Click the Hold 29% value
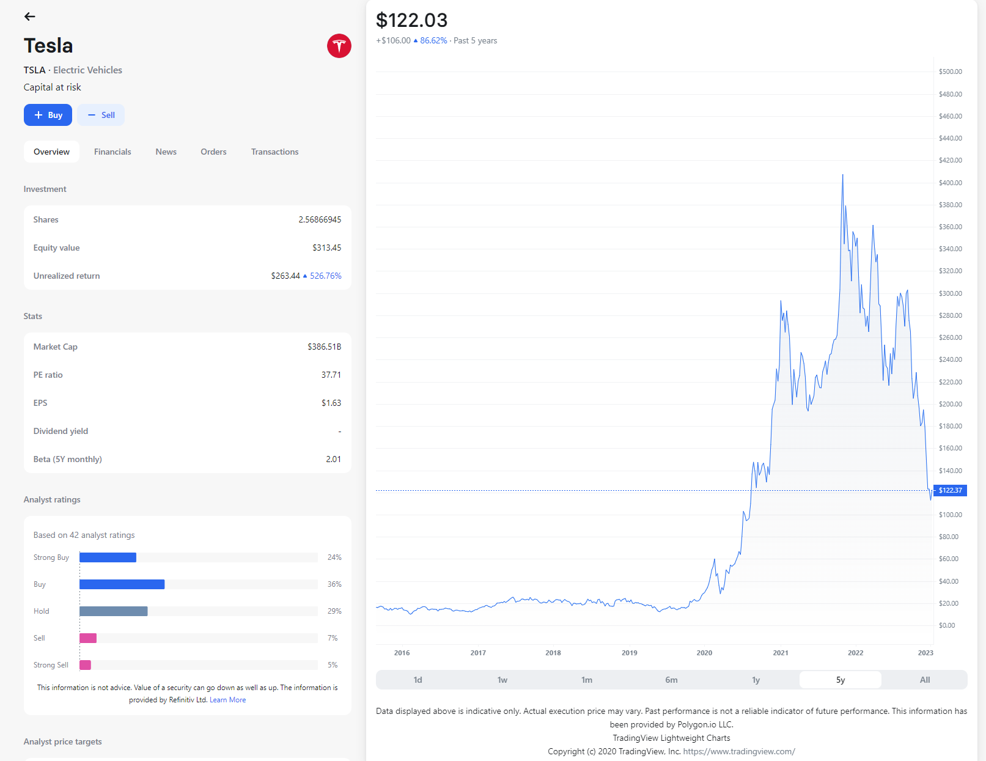Viewport: 986px width, 761px height. coord(334,611)
